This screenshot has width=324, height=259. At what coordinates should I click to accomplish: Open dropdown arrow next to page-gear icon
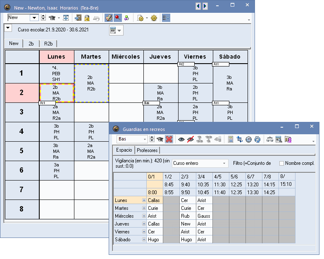point(147,18)
